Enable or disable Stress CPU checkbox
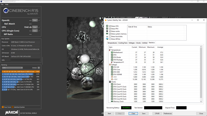The image size is (207, 116). (x=110, y=26)
